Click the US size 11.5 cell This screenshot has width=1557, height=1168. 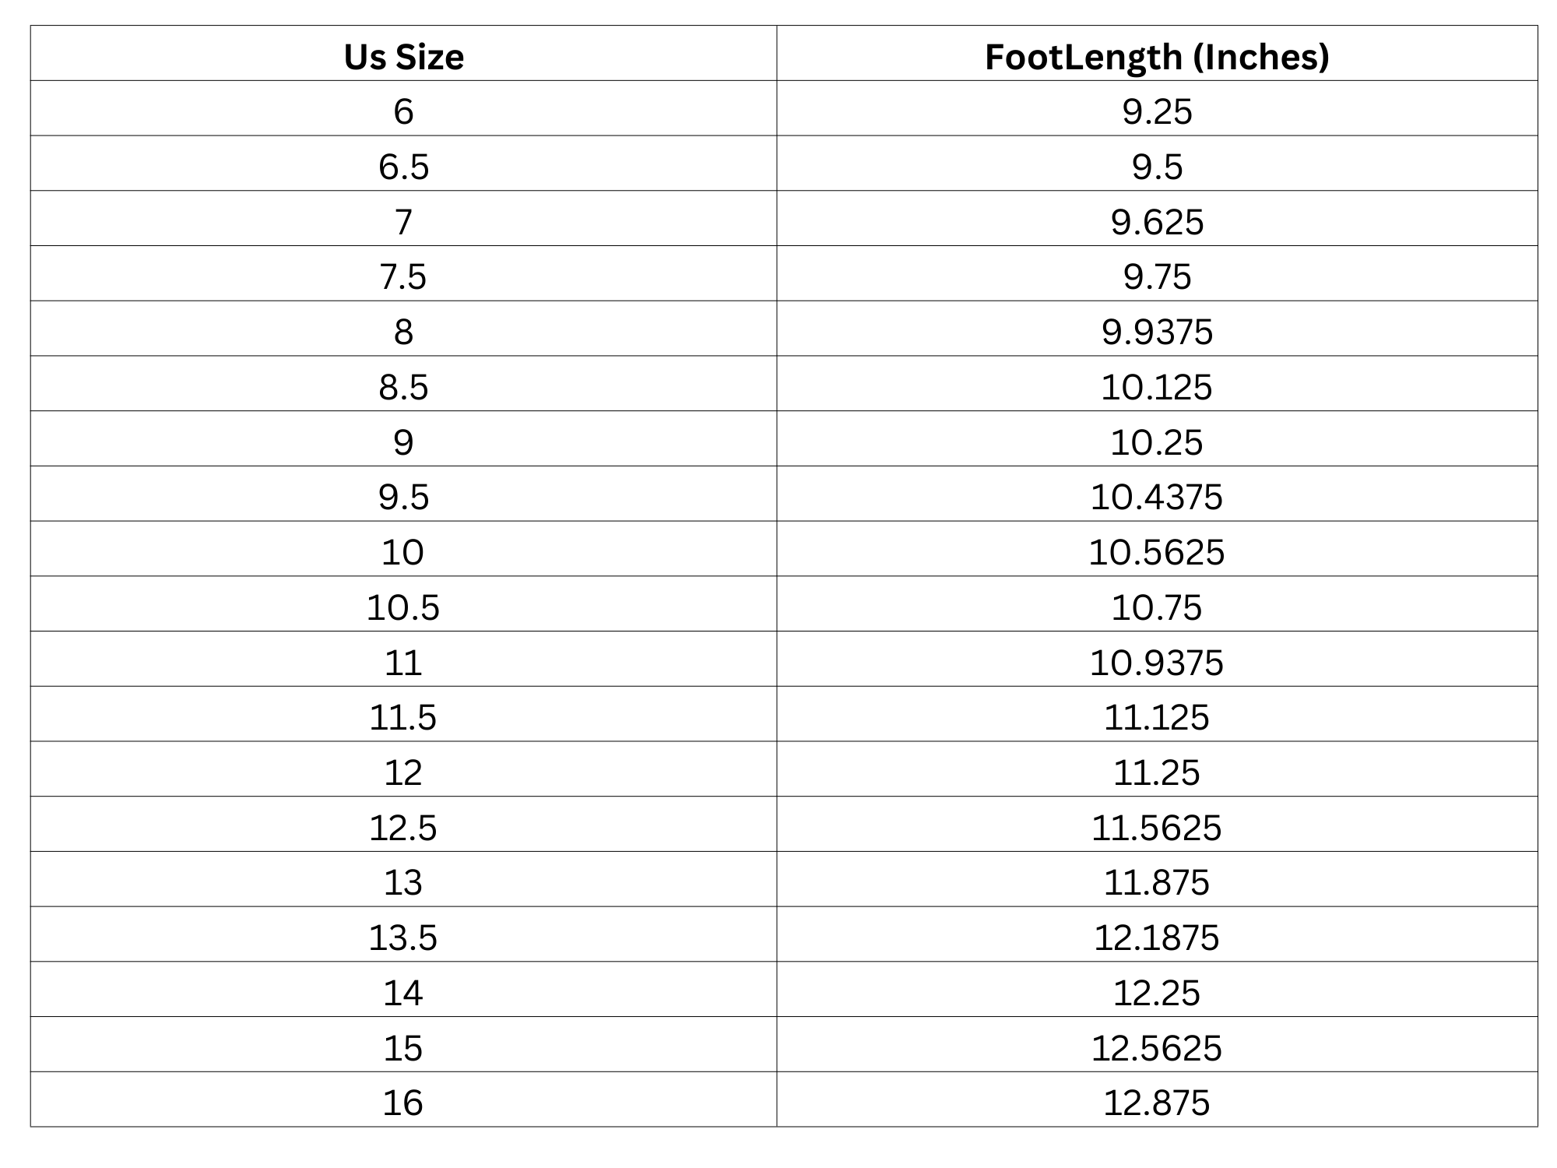tap(403, 714)
